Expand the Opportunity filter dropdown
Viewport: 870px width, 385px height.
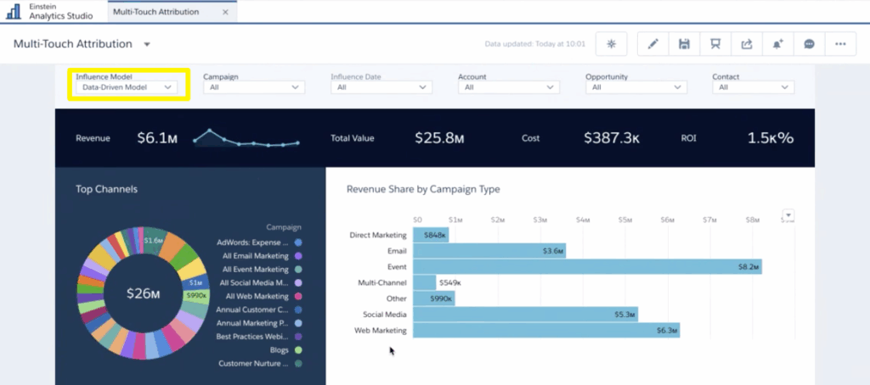(636, 87)
